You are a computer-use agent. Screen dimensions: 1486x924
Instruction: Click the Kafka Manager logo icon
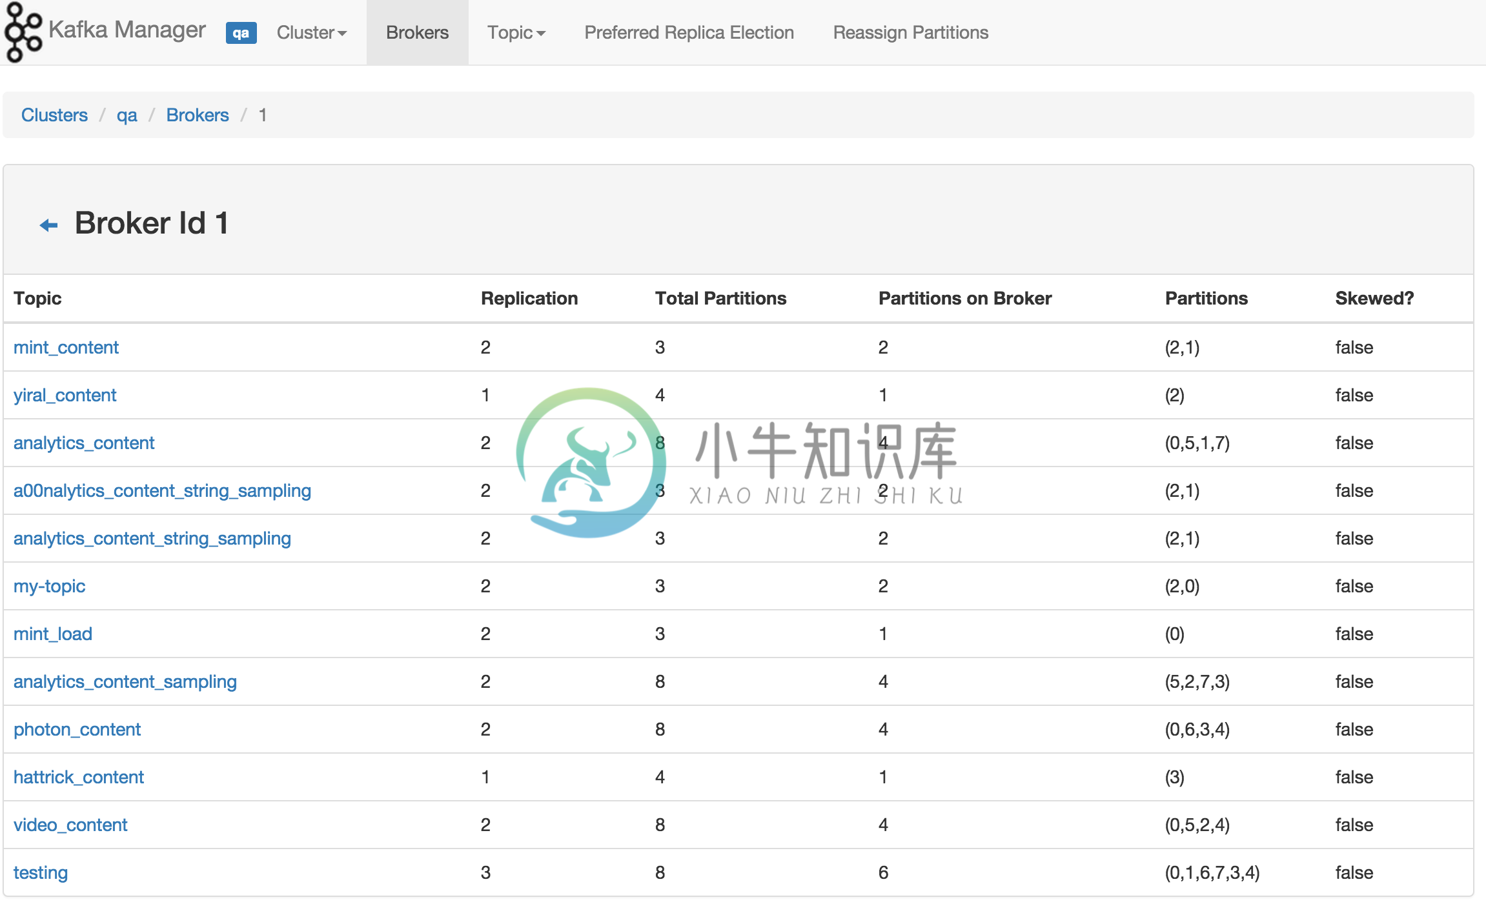[23, 32]
